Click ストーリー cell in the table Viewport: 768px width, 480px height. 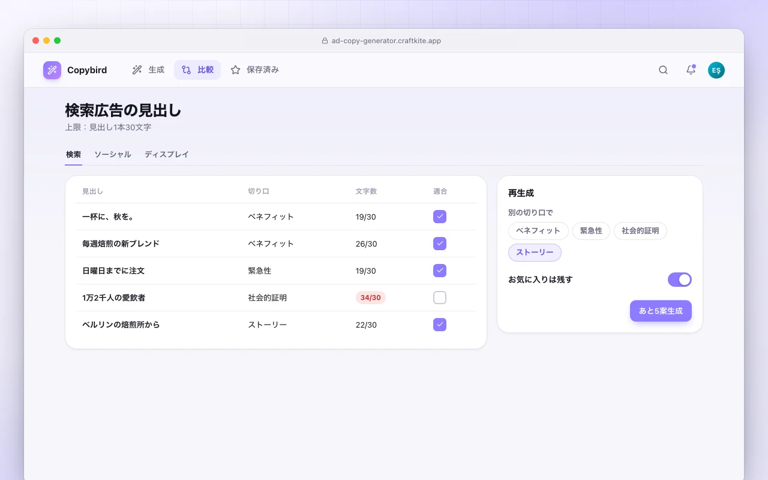268,325
